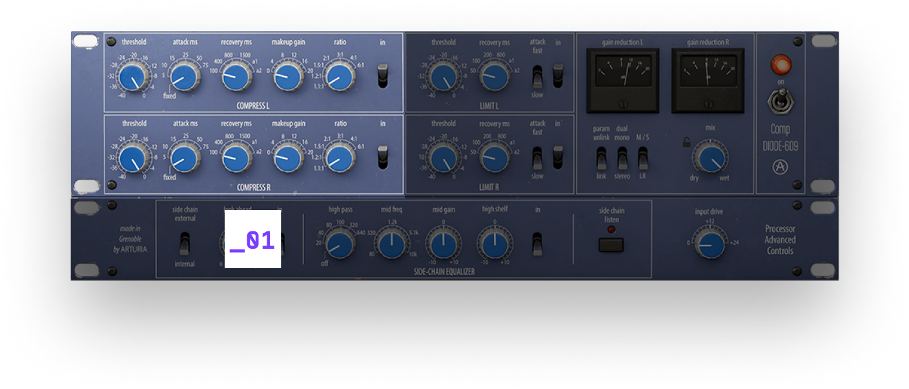Click the Compress L attack ms knob
This screenshot has height=389, width=909.
(185, 77)
